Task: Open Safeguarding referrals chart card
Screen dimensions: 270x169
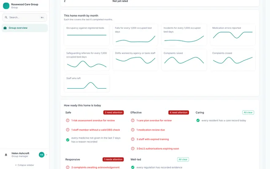Action: 86,60
